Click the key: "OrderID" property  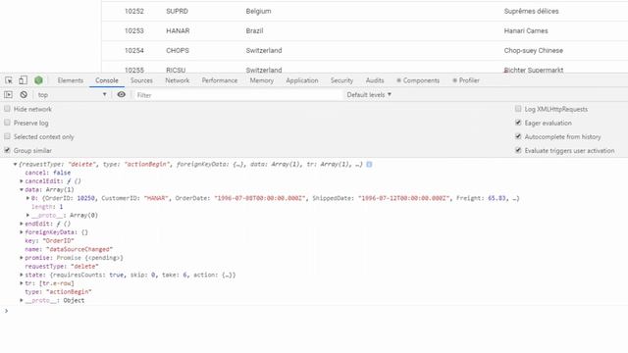coord(50,240)
